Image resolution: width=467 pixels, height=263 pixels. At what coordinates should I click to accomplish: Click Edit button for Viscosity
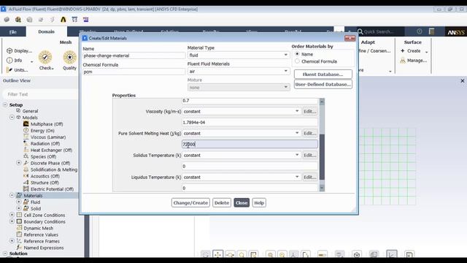click(x=309, y=111)
